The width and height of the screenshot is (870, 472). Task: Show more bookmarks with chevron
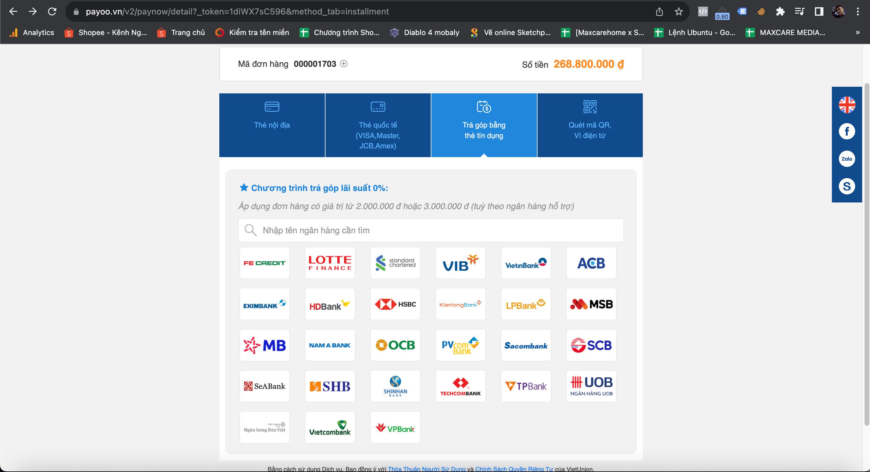pyautogui.click(x=858, y=32)
